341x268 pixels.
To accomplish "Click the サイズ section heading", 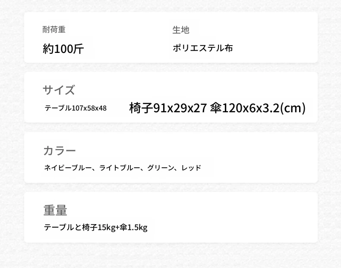I will click(59, 90).
